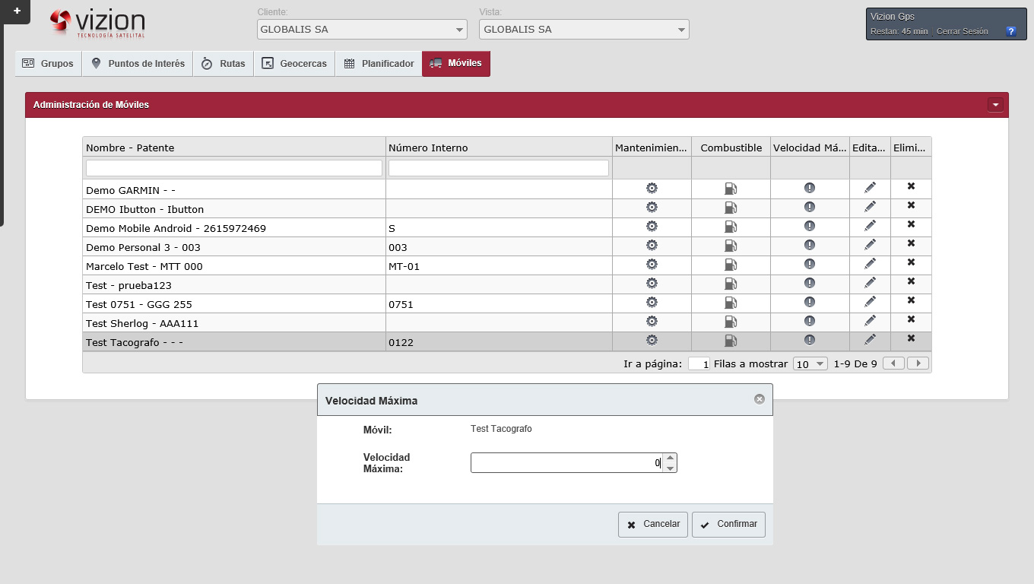This screenshot has height=584, width=1034.
Task: Collapse the Administración de Móviles panel
Action: tap(995, 105)
